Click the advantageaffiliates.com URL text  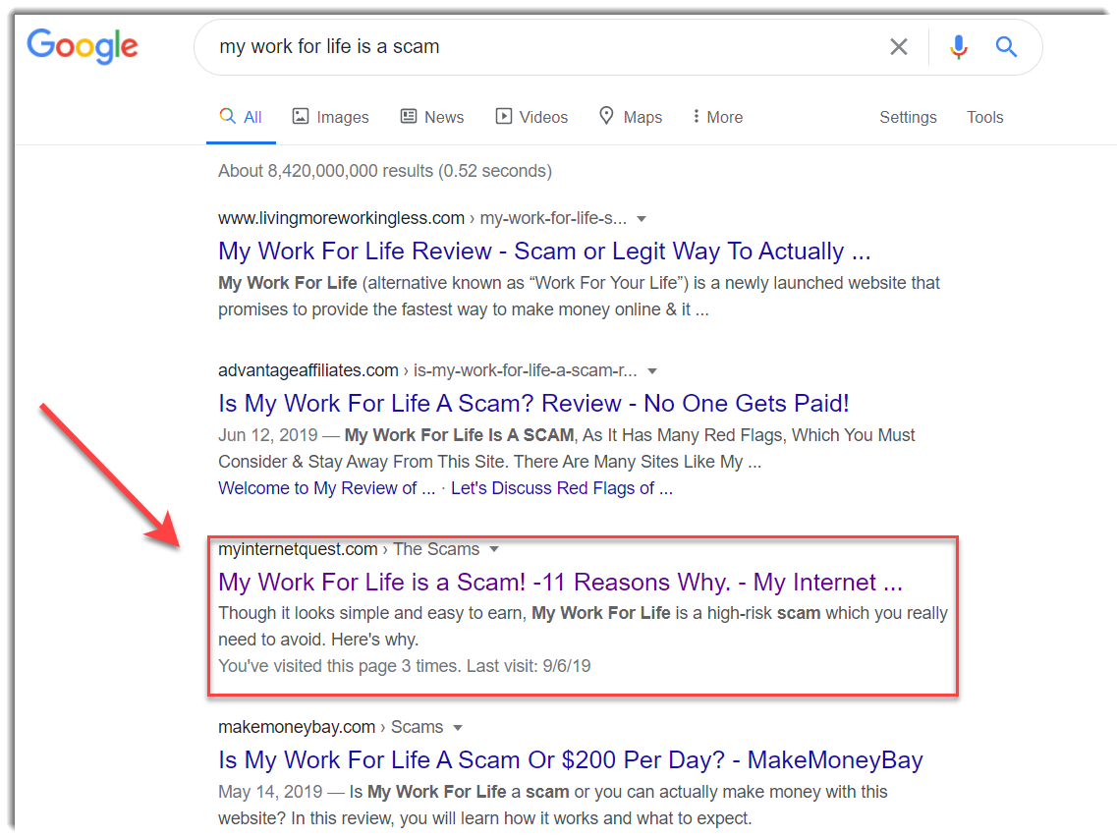[308, 370]
